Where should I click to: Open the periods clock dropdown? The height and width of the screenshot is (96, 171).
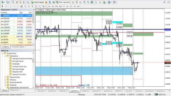(x=109, y=2)
